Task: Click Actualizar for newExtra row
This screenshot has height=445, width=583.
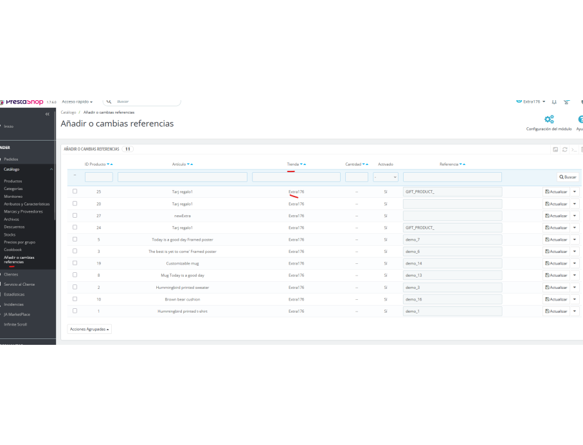Action: tap(556, 216)
